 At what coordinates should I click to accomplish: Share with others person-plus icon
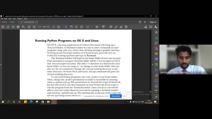tap(156, 27)
